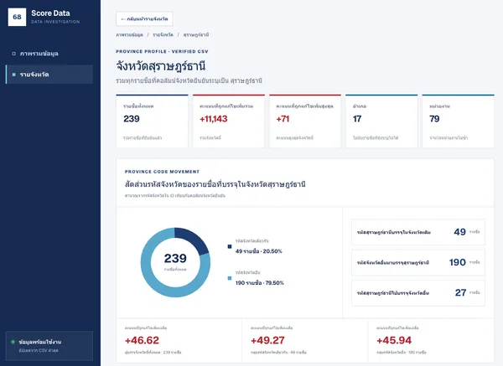The width and height of the screenshot is (503, 366).
Task: Click the row showing 190 names
Action: coord(418,262)
